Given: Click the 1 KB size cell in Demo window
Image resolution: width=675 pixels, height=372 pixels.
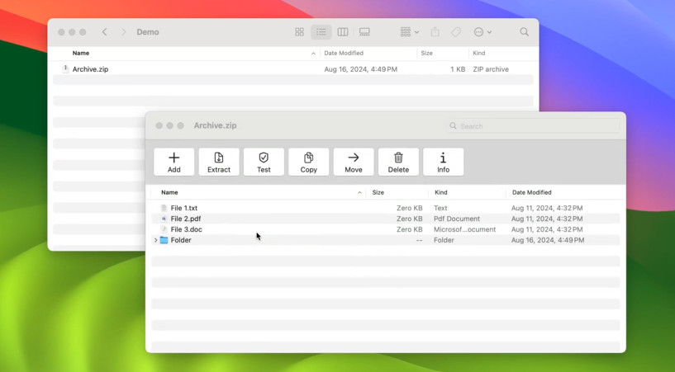Looking at the screenshot, I should 458,69.
